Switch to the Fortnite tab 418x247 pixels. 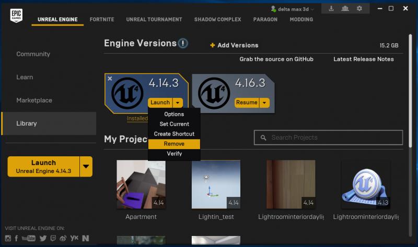coord(102,19)
